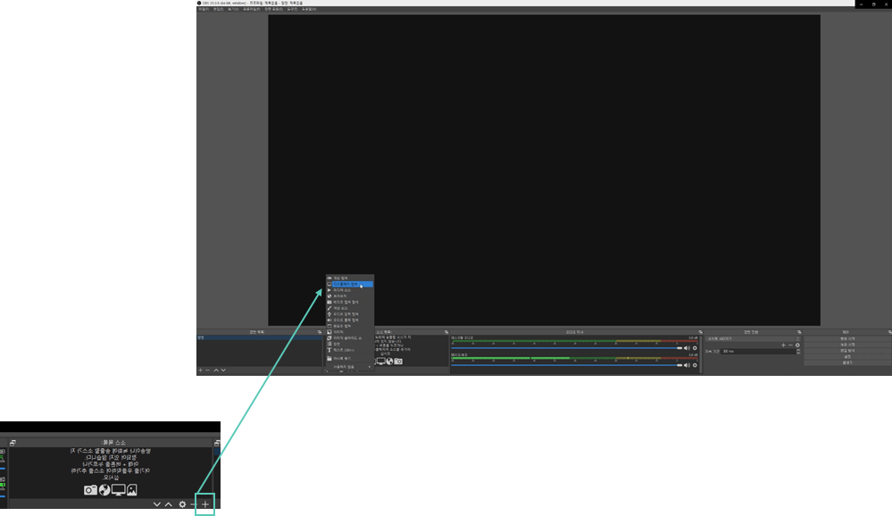Move scene up with arrow icon

(215, 370)
